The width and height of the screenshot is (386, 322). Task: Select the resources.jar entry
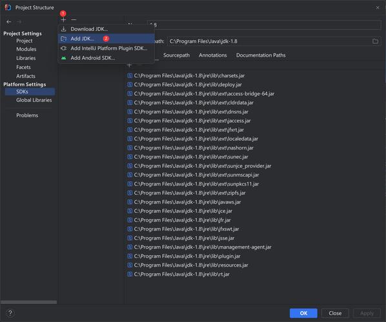188,265
